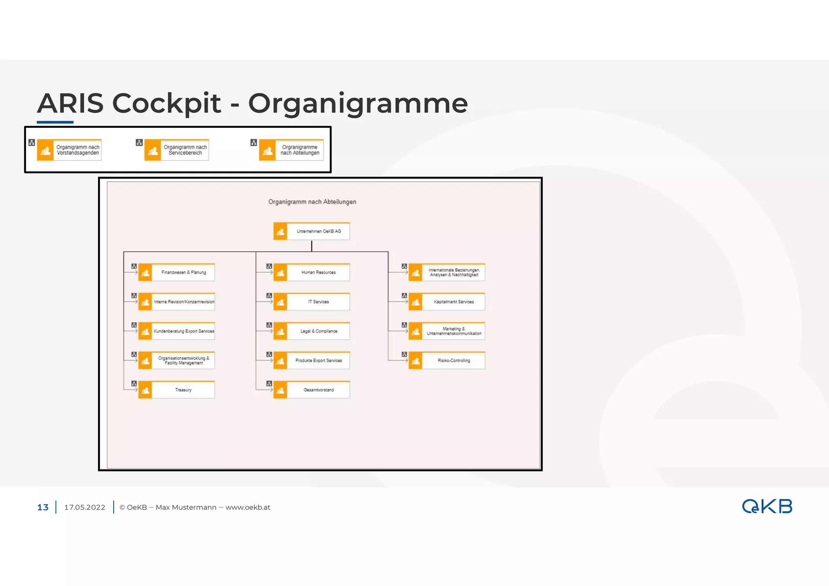Viewport: 829px width, 586px height.
Task: Select Organisationsentwicklung & Facility Management box
Action: pyautogui.click(x=183, y=361)
